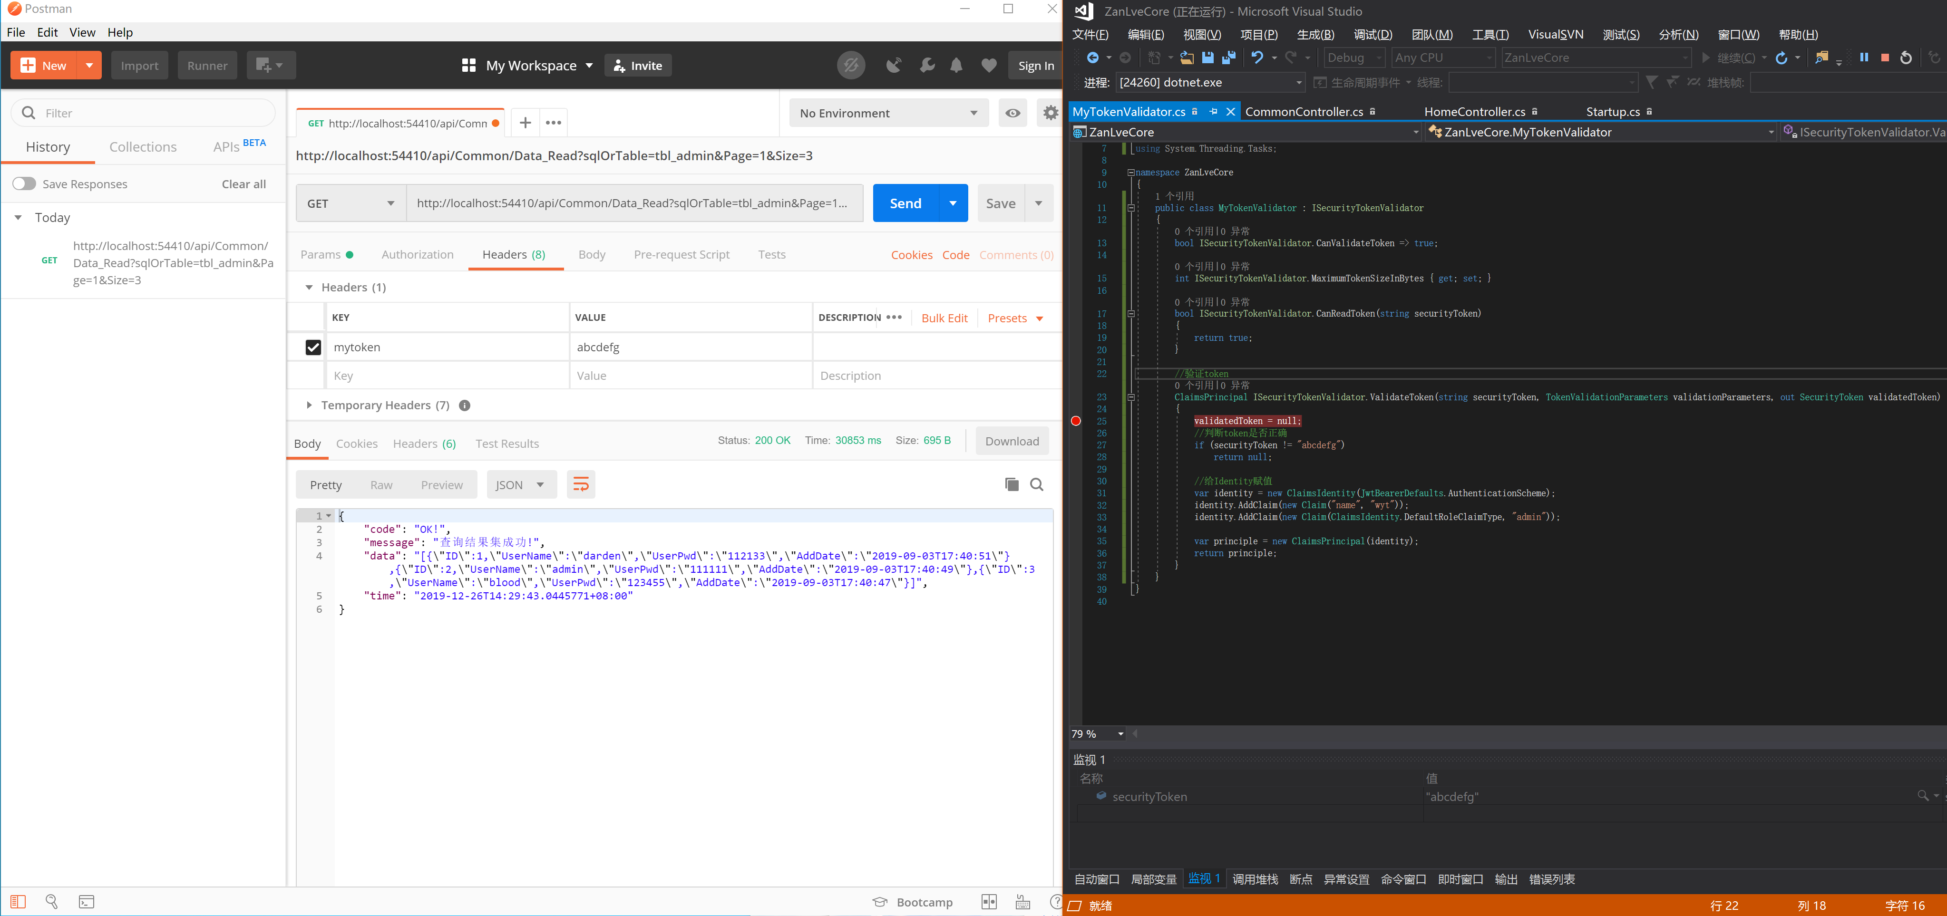Switch two-pane layout in Postman status bar
The image size is (1947, 916).
tap(989, 902)
